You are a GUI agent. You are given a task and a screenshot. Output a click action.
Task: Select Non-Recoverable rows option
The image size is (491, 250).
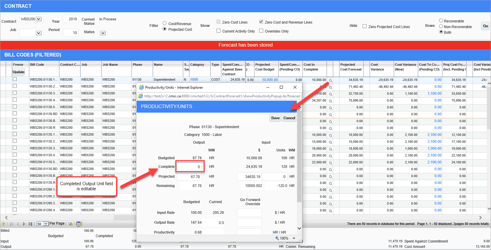pos(441,26)
